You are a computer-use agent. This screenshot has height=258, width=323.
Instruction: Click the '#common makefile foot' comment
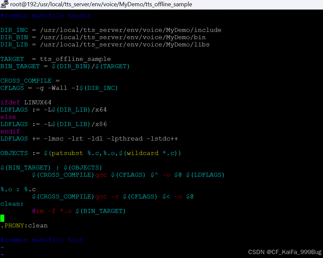[42, 240]
